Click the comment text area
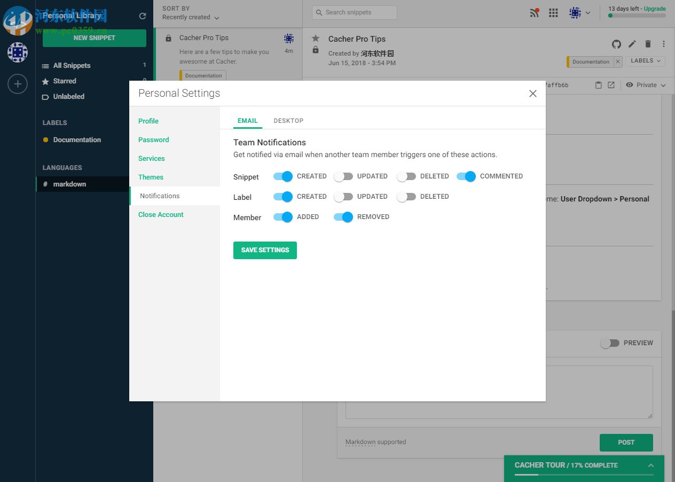Viewport: 675px width, 482px height. coord(499,392)
